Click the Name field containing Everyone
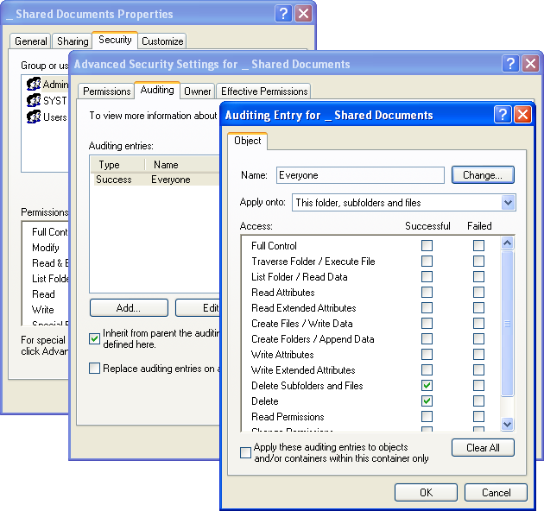544x511 pixels. pyautogui.click(x=360, y=175)
